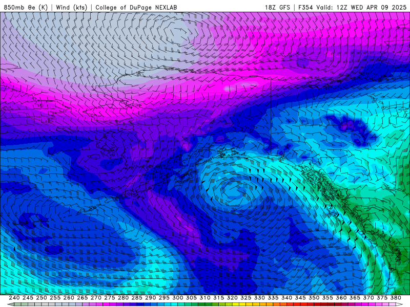Viewport: 410px width, 307px height.
Task: Select the 370 value on the color scale
Action: coord(368,298)
